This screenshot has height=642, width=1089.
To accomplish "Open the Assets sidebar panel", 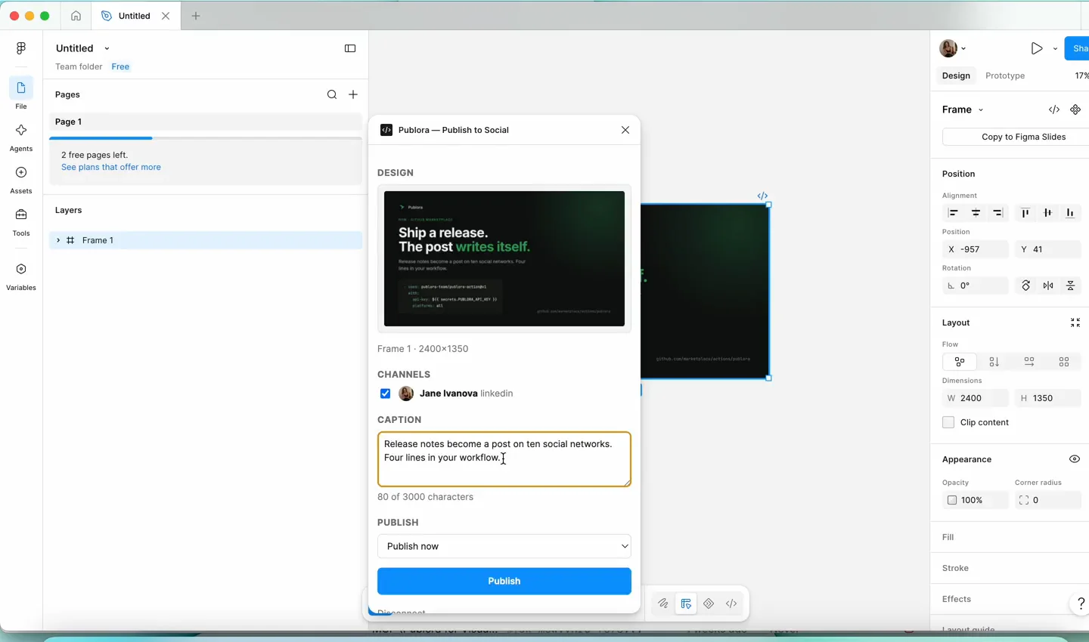I will pyautogui.click(x=21, y=179).
